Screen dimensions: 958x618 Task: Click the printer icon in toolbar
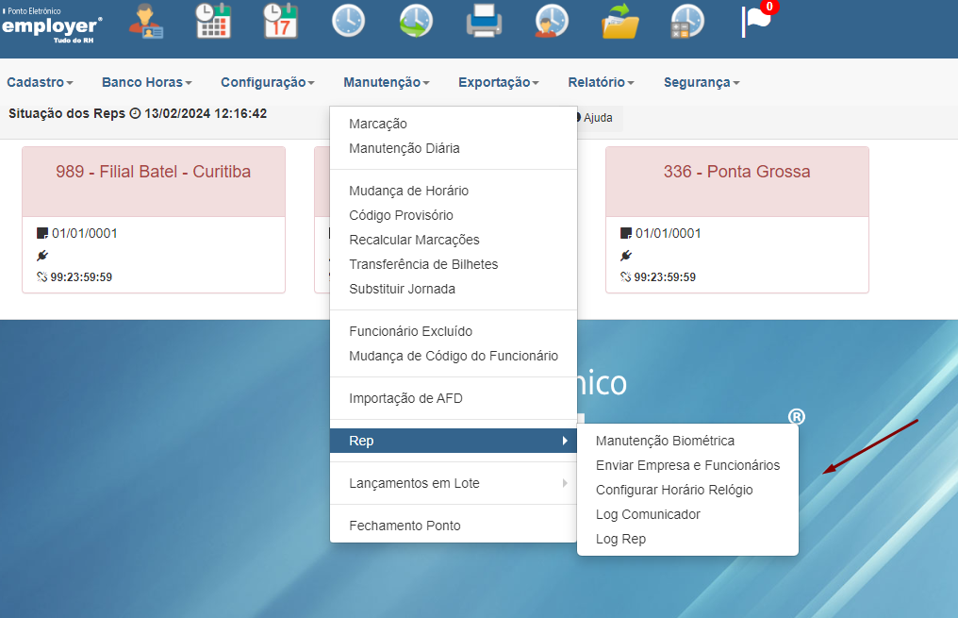pyautogui.click(x=484, y=22)
